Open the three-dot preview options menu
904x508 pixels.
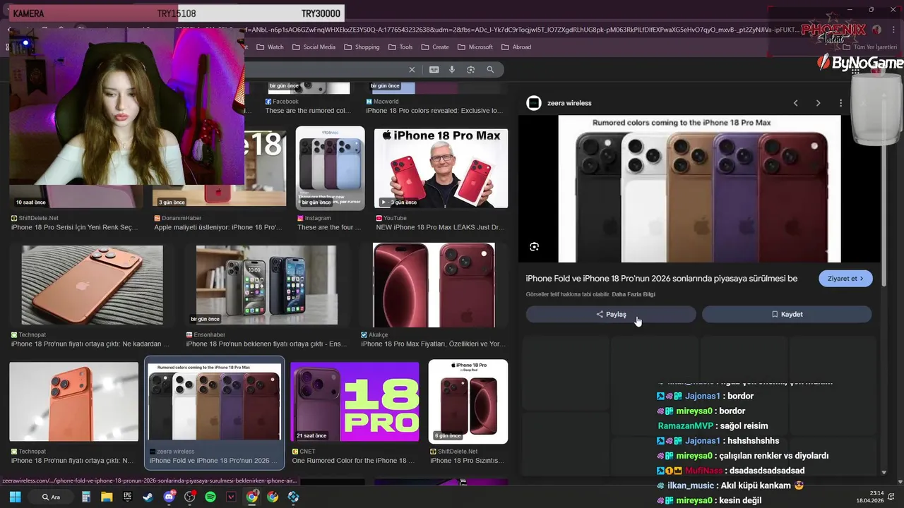[x=840, y=103]
